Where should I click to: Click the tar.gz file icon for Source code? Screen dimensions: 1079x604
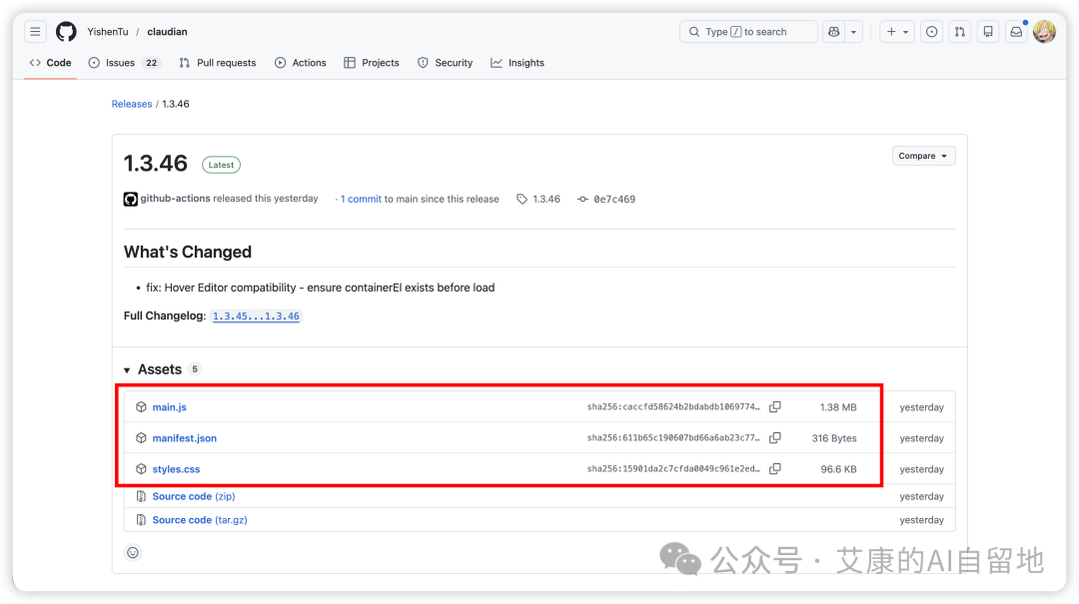point(141,520)
